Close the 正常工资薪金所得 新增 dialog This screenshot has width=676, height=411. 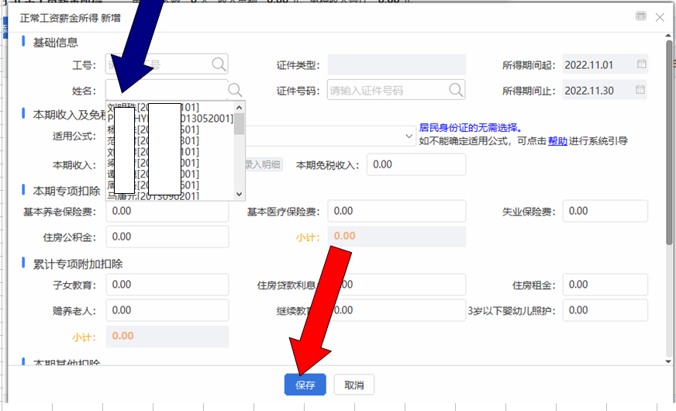tap(660, 16)
